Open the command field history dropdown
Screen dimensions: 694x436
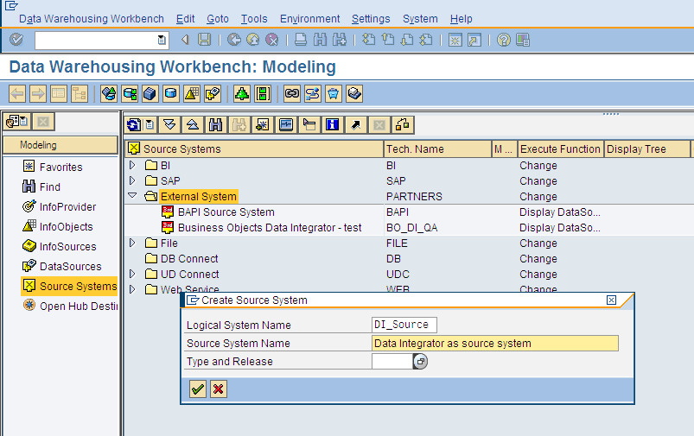pyautogui.click(x=162, y=40)
